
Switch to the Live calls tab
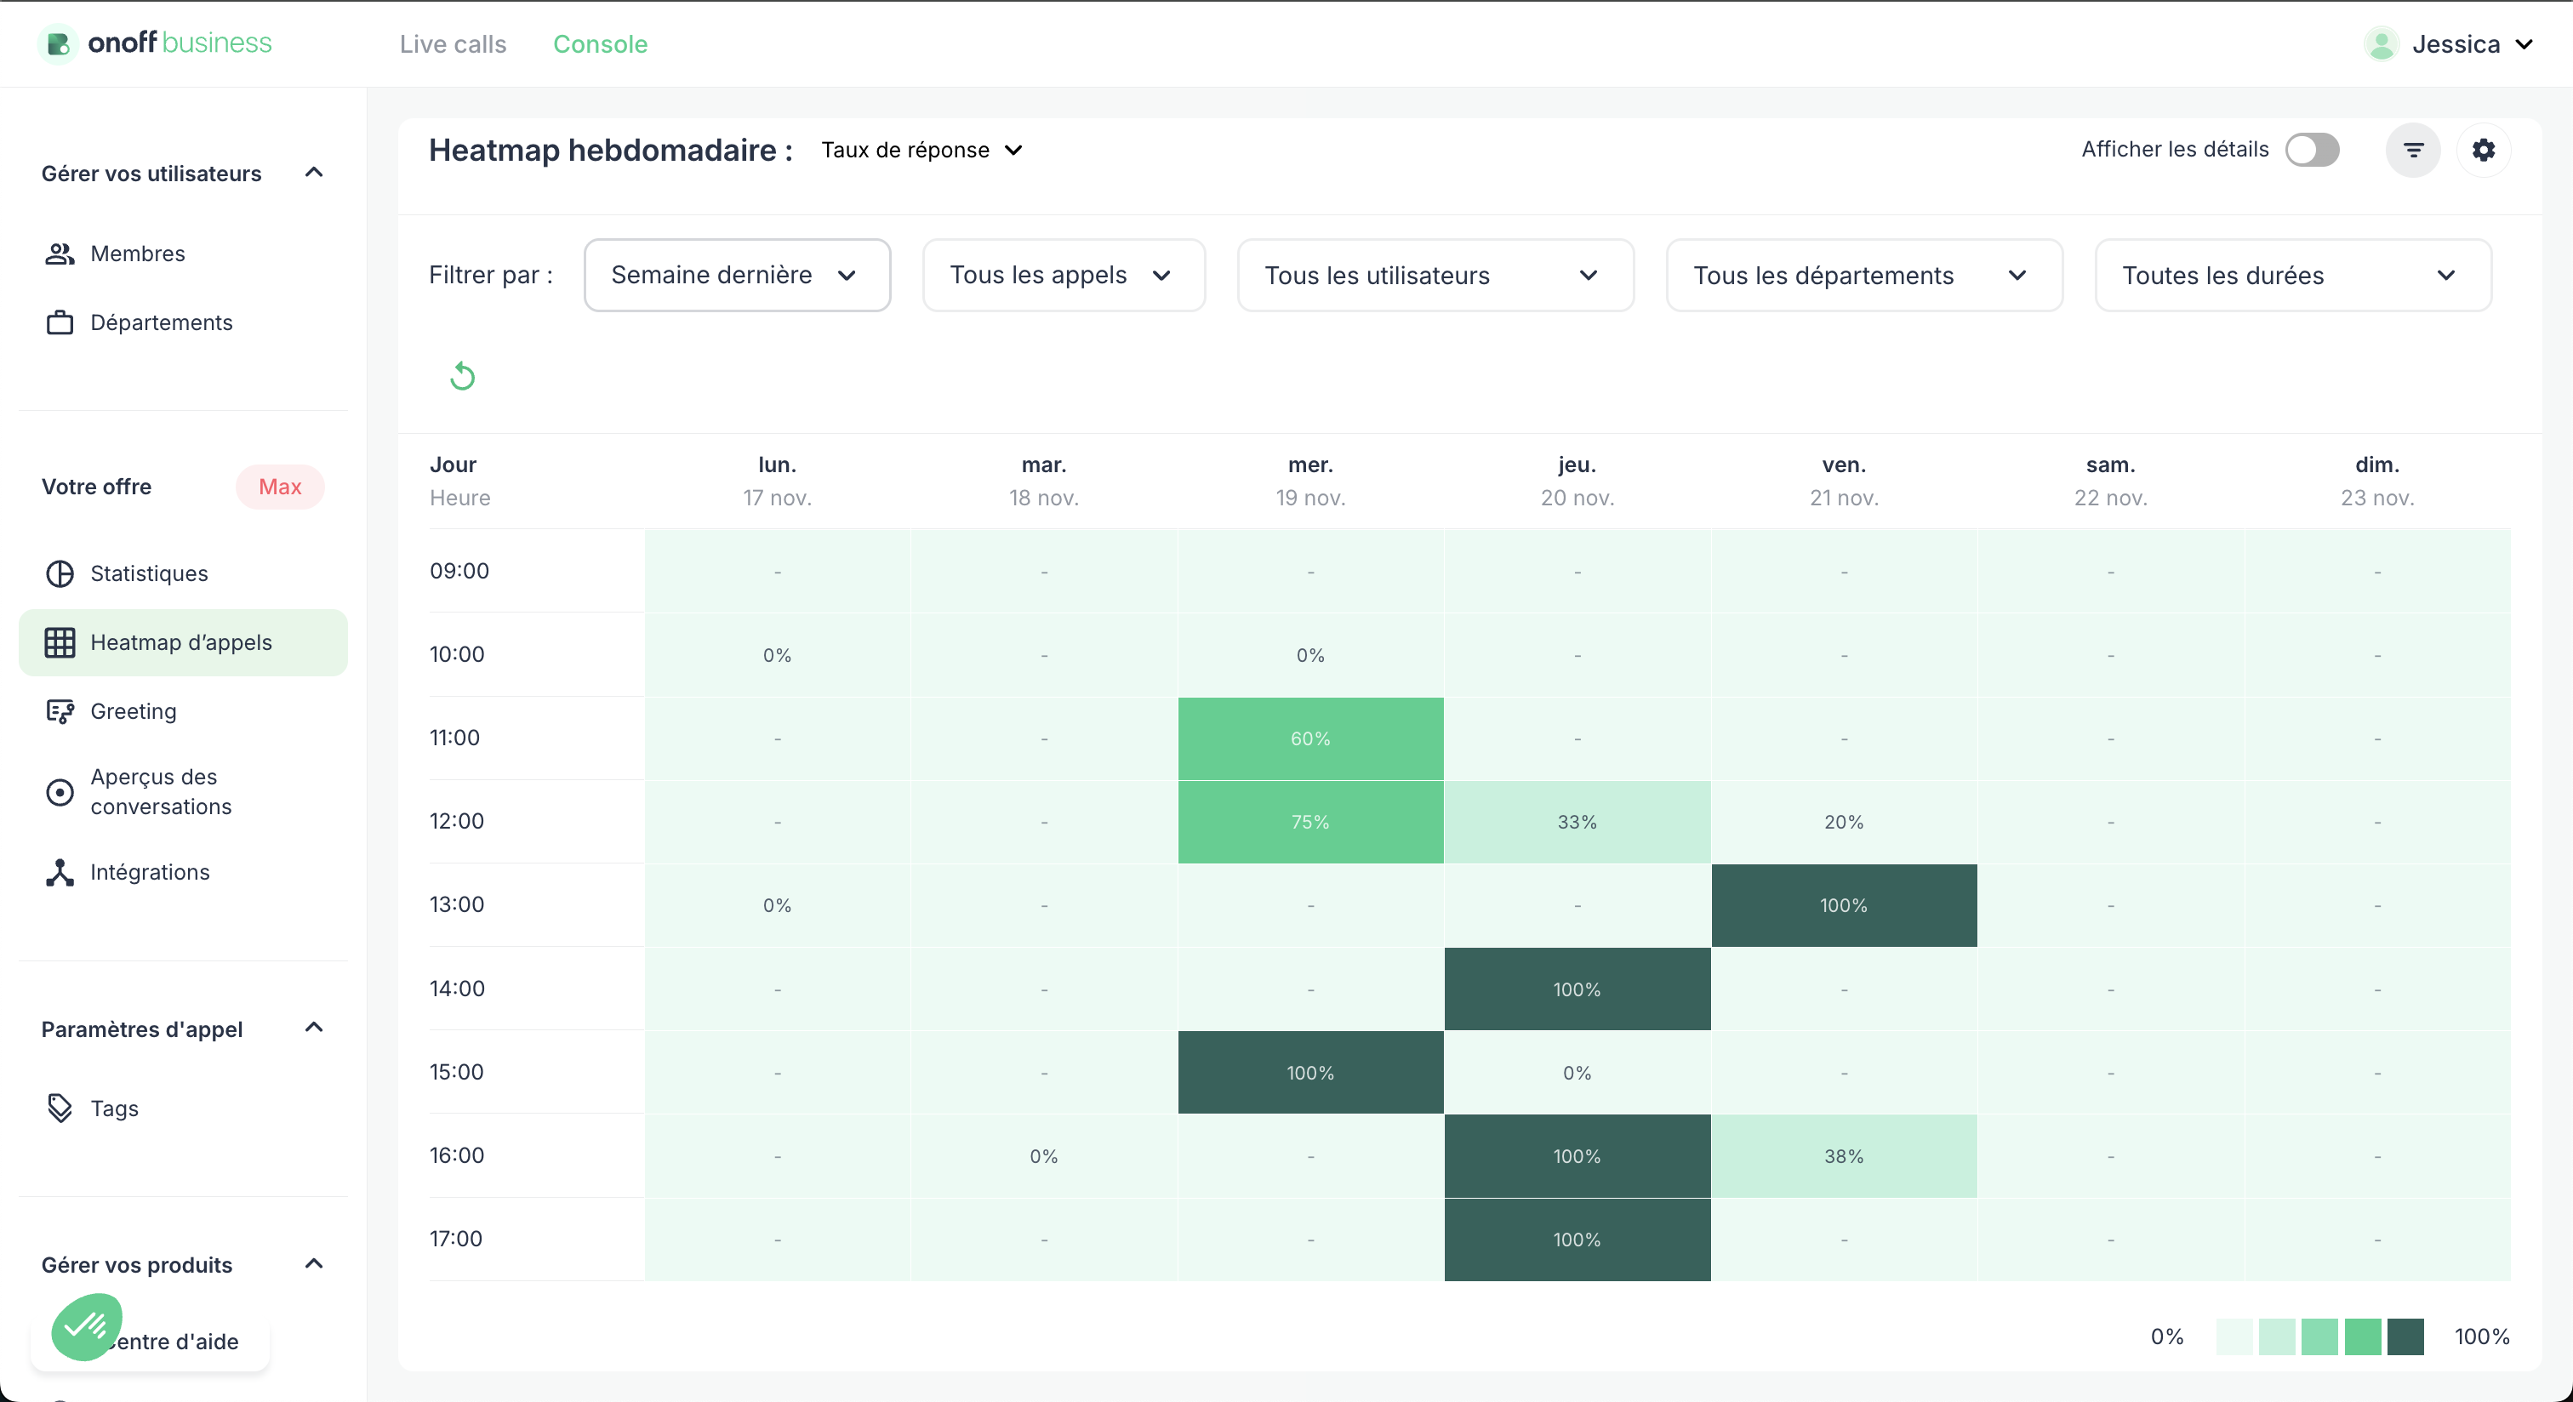[x=454, y=44]
